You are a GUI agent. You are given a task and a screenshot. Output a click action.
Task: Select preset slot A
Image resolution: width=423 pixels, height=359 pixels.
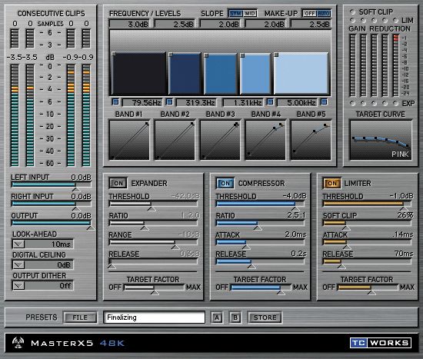[x=217, y=317]
